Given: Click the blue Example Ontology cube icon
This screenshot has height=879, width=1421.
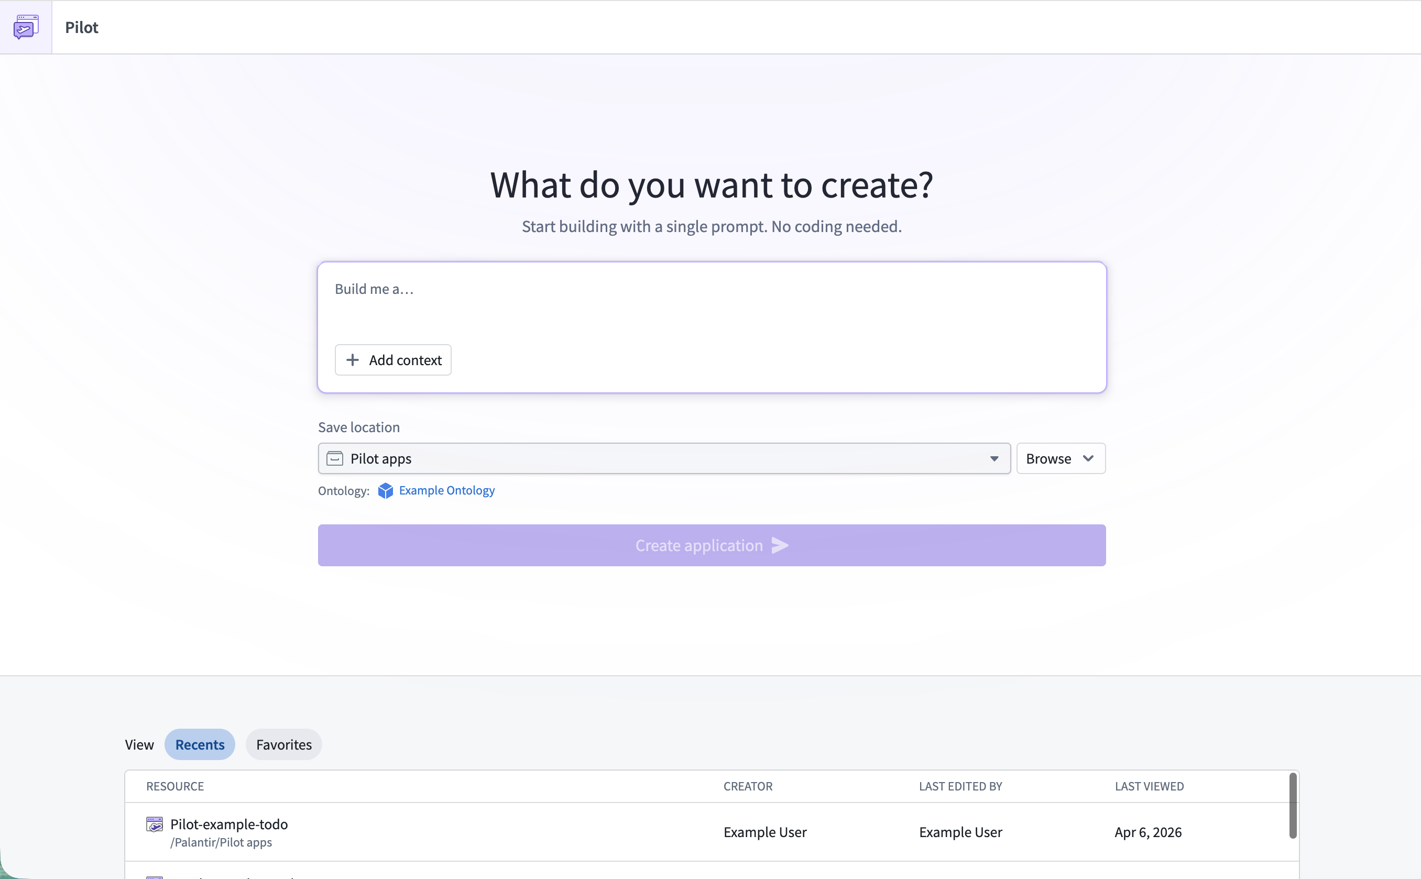Looking at the screenshot, I should 386,491.
